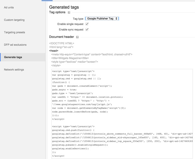Screen dimensions: 195x159
Task: Click the Generated tags heading
Action: point(64,7)
